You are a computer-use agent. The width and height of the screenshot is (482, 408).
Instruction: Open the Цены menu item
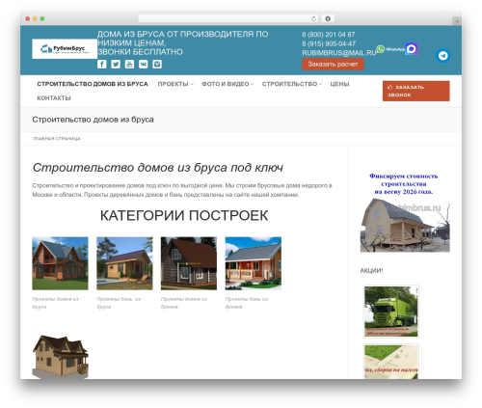[x=339, y=84]
